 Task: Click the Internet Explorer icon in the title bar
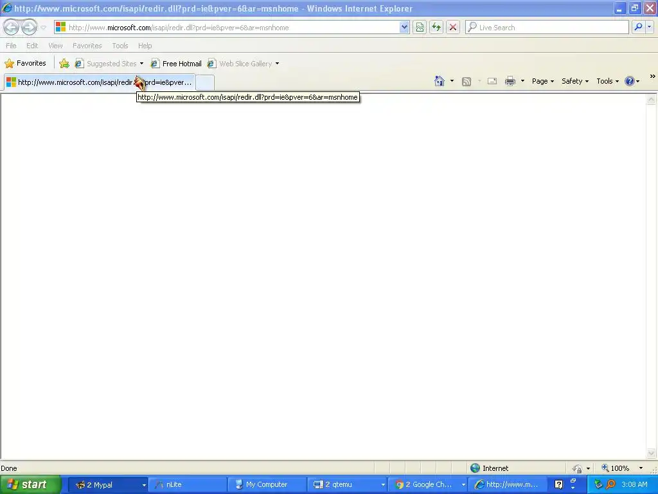click(x=6, y=8)
